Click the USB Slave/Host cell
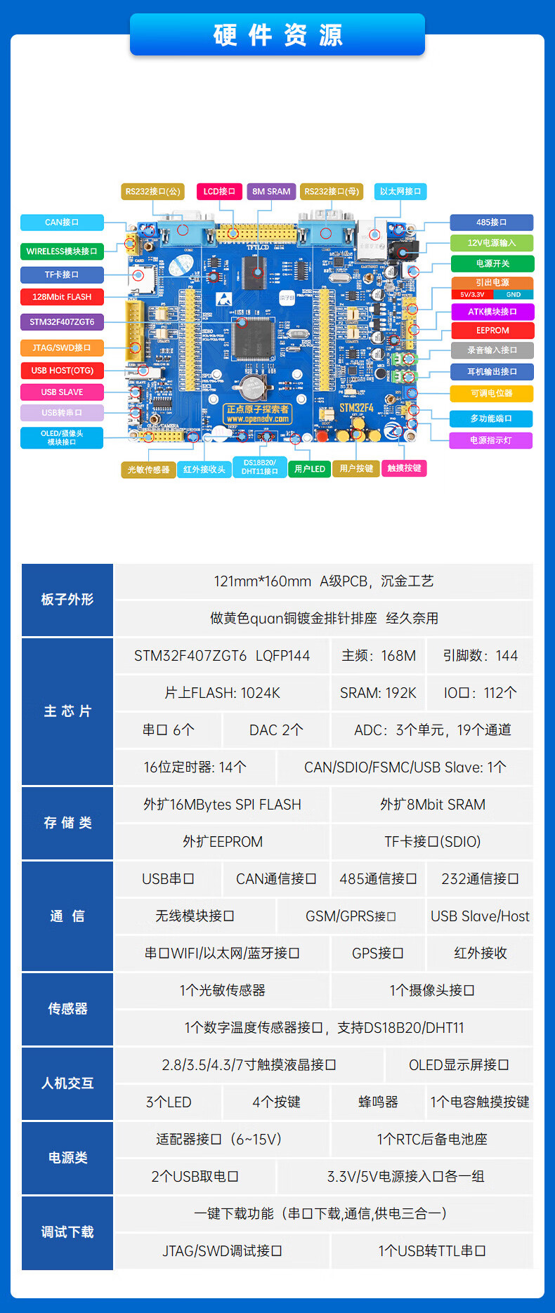Image resolution: width=555 pixels, height=1313 pixels. click(480, 916)
